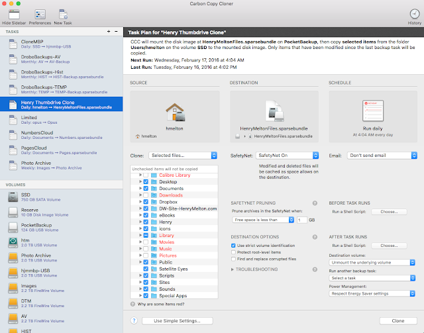
Task: Uncheck the Satellite Eyes checkbox
Action: (146, 269)
